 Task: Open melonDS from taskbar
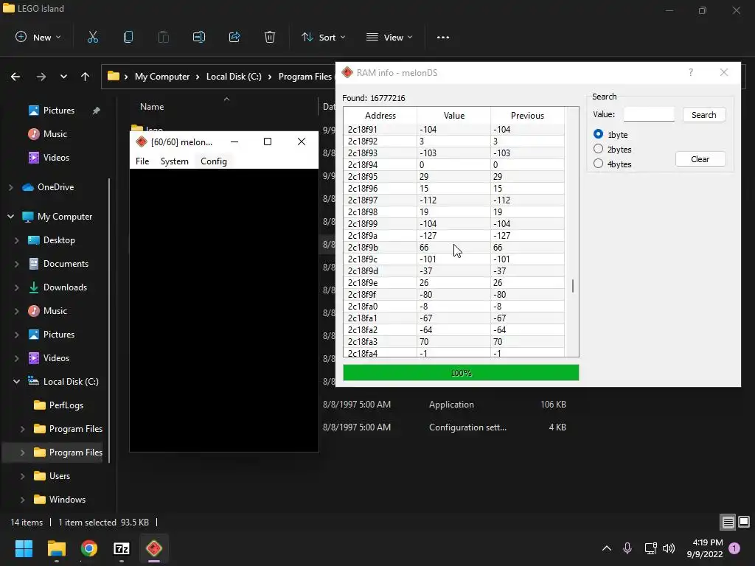pyautogui.click(x=154, y=548)
